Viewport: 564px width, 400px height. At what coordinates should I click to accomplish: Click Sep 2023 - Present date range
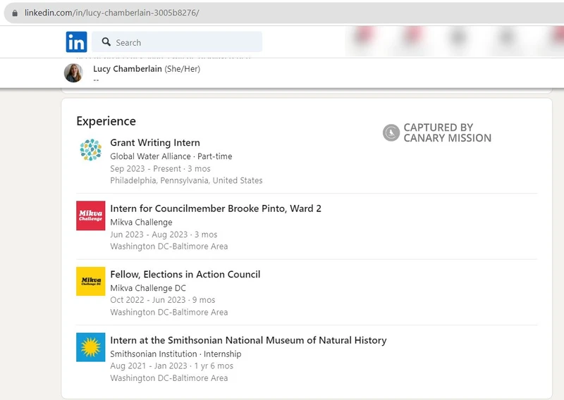(x=146, y=168)
